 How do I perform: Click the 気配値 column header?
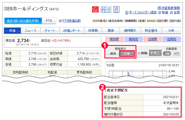tap(52, 72)
